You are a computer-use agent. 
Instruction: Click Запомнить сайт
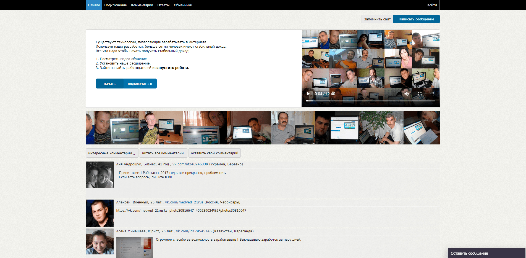(x=377, y=19)
